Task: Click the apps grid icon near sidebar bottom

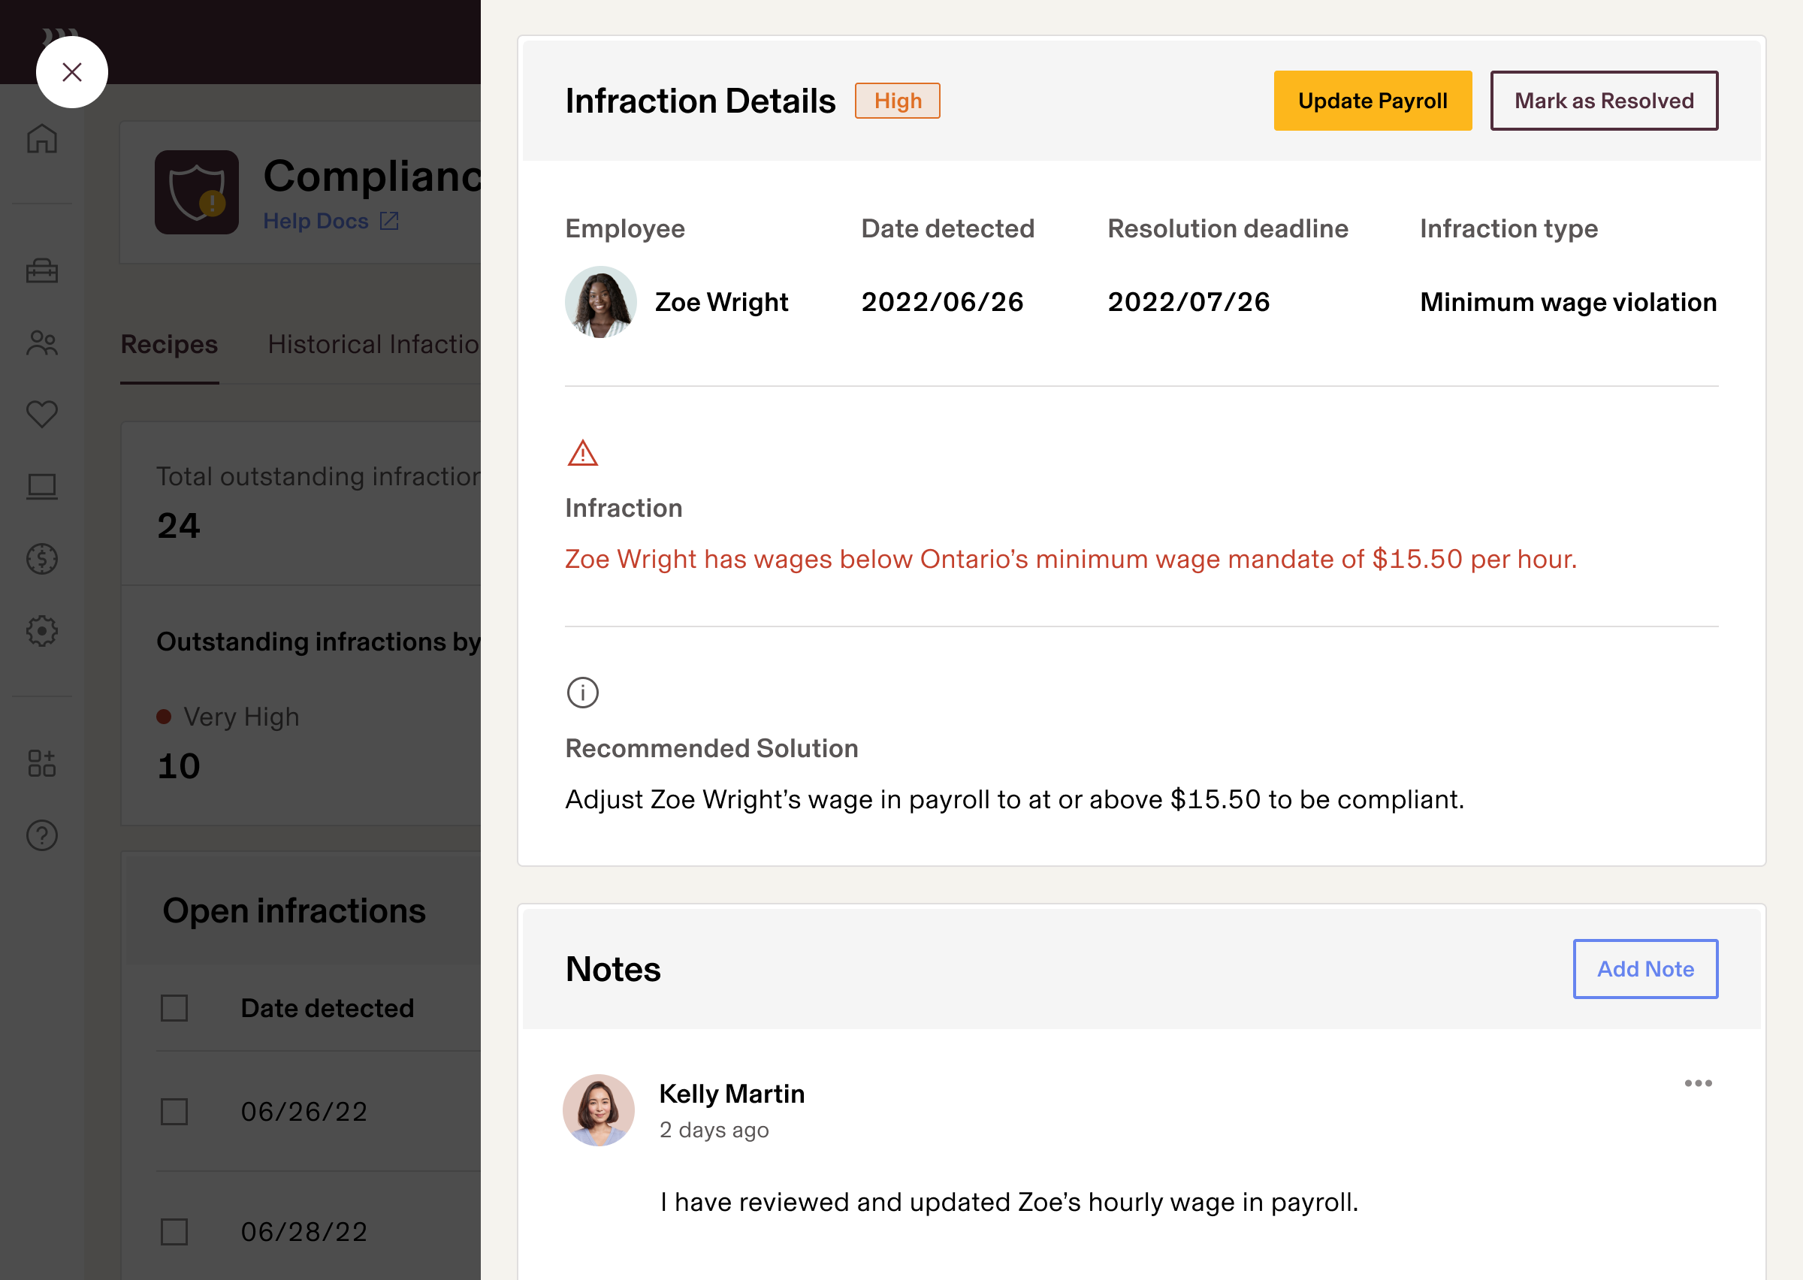Action: coord(42,763)
